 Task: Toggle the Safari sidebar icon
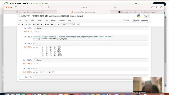(16, 7)
